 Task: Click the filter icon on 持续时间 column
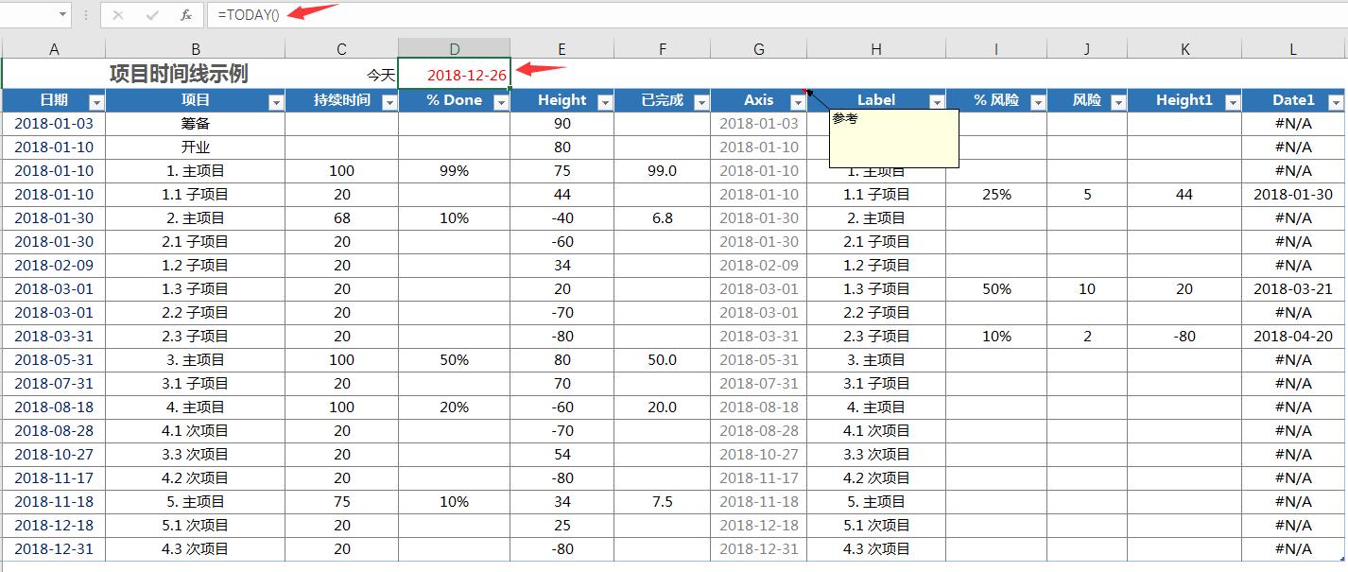coord(389,100)
